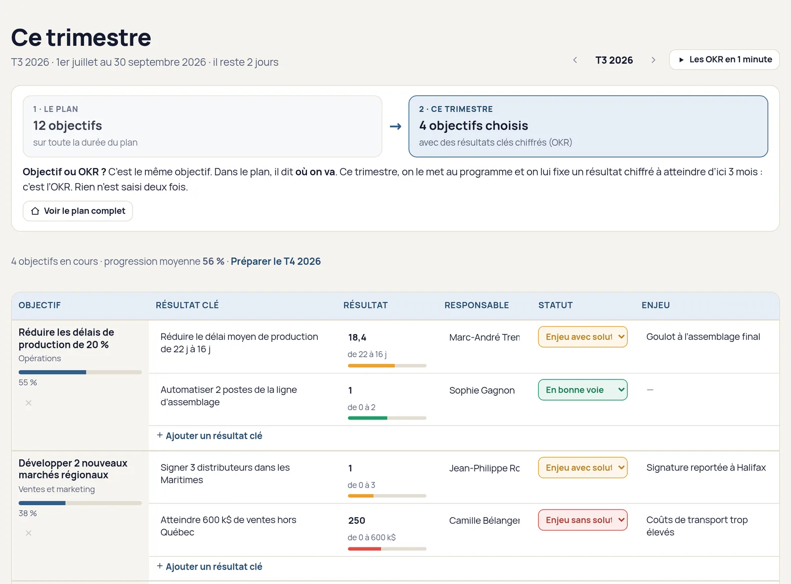The image size is (791, 584).
Task: Click the play icon in OKR video button
Action: (x=681, y=60)
